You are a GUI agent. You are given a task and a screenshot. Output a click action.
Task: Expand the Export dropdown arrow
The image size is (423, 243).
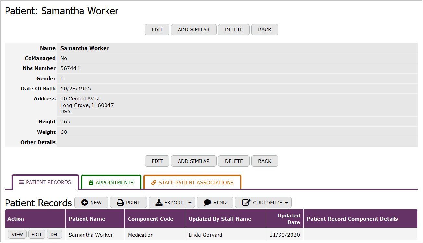point(190,202)
